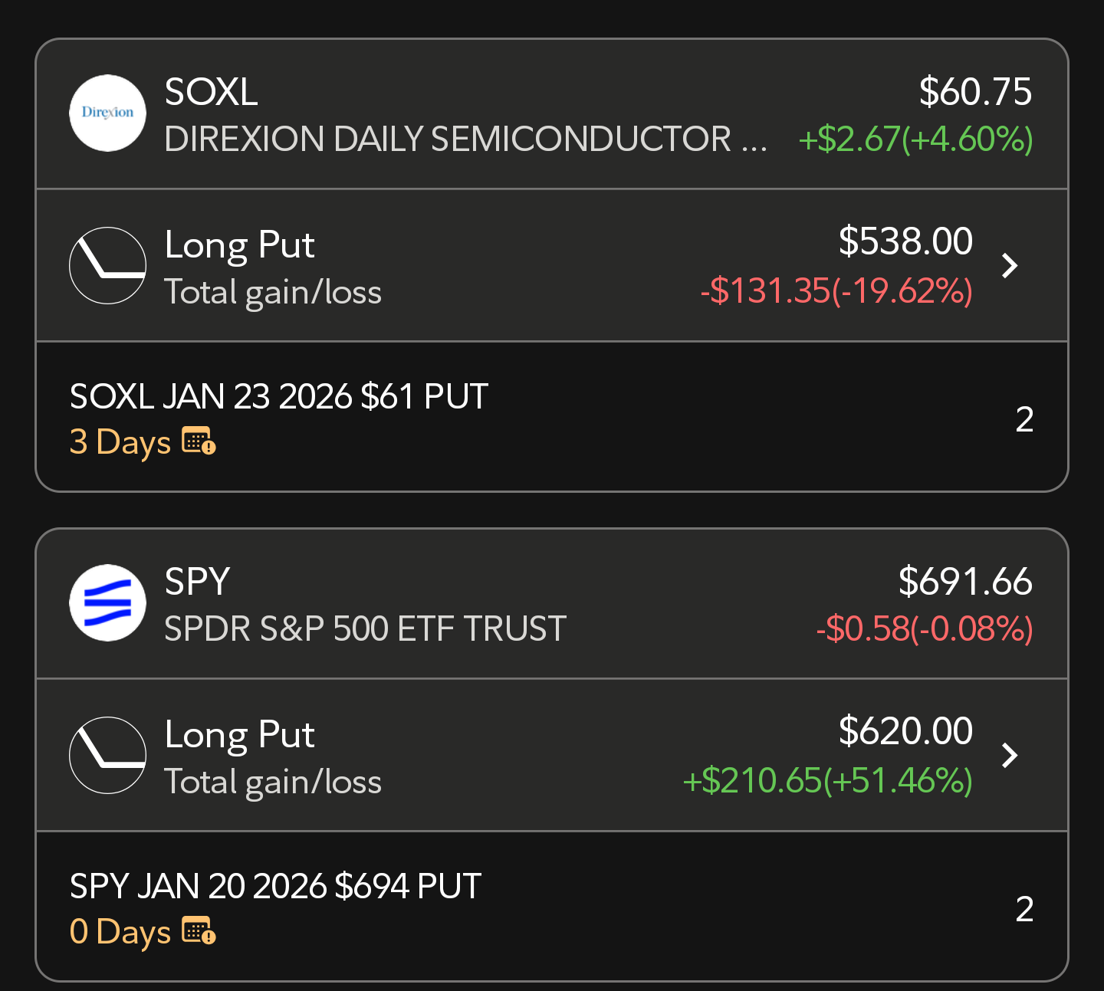Tap the SOXL position value $538.00
The width and height of the screenshot is (1104, 991).
pos(905,241)
